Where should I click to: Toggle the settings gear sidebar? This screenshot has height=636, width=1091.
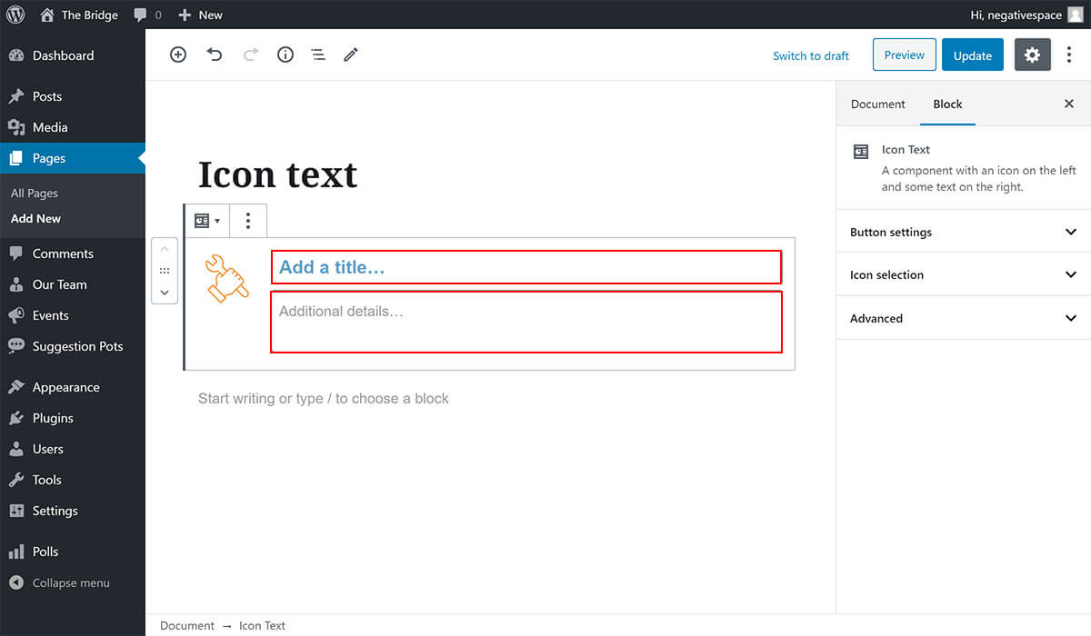(1032, 55)
